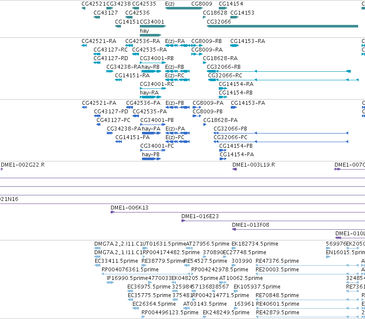The image size is (365, 319).
Task: Select BAC clone DME1-006K13
Action: pyautogui.click(x=130, y=208)
